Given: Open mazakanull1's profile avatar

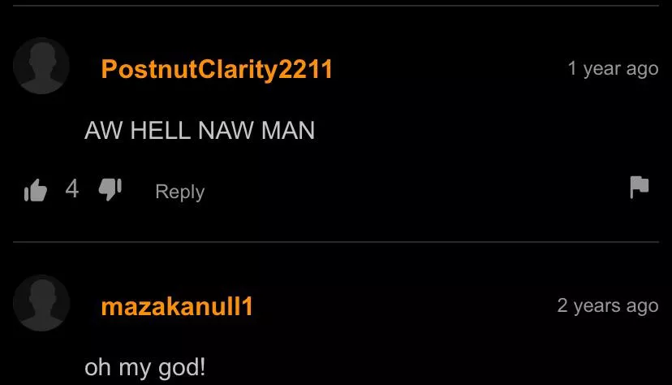Looking at the screenshot, I should (41, 303).
